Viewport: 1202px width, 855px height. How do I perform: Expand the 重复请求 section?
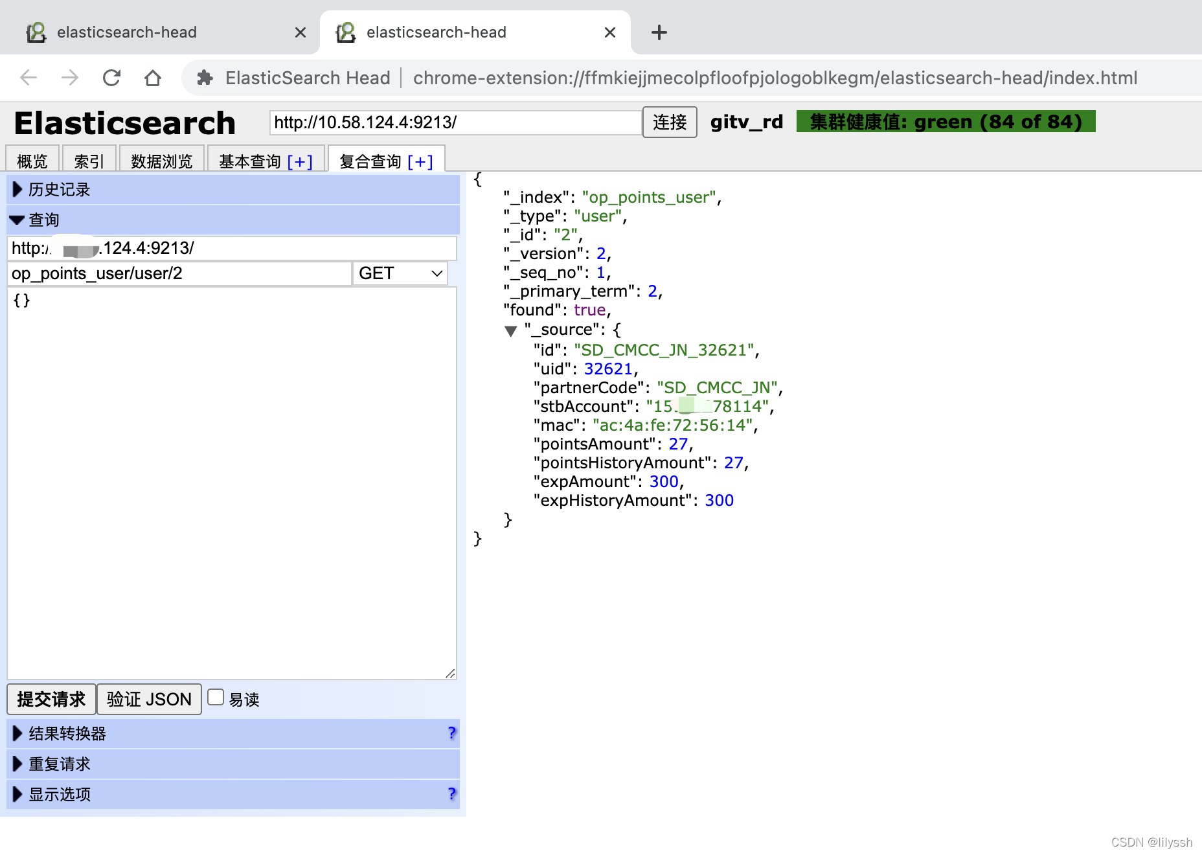(233, 764)
